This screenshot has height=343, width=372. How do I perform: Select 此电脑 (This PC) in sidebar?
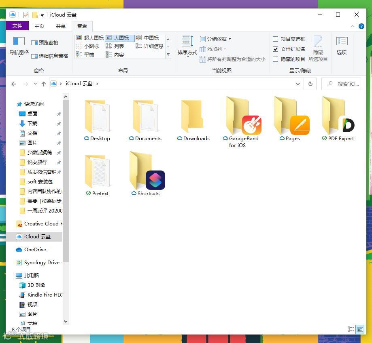27,275
